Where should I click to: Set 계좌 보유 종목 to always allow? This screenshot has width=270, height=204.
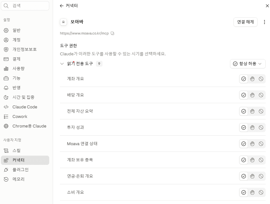tap(243, 160)
